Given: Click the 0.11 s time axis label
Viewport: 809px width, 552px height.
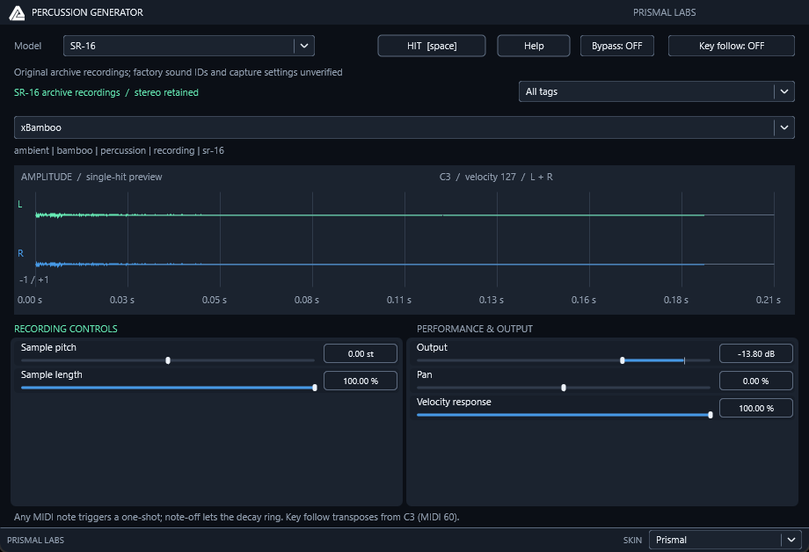Looking at the screenshot, I should (x=399, y=300).
